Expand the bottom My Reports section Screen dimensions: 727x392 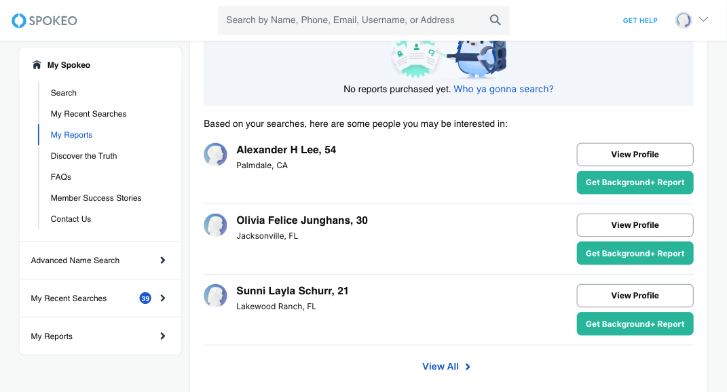click(163, 336)
